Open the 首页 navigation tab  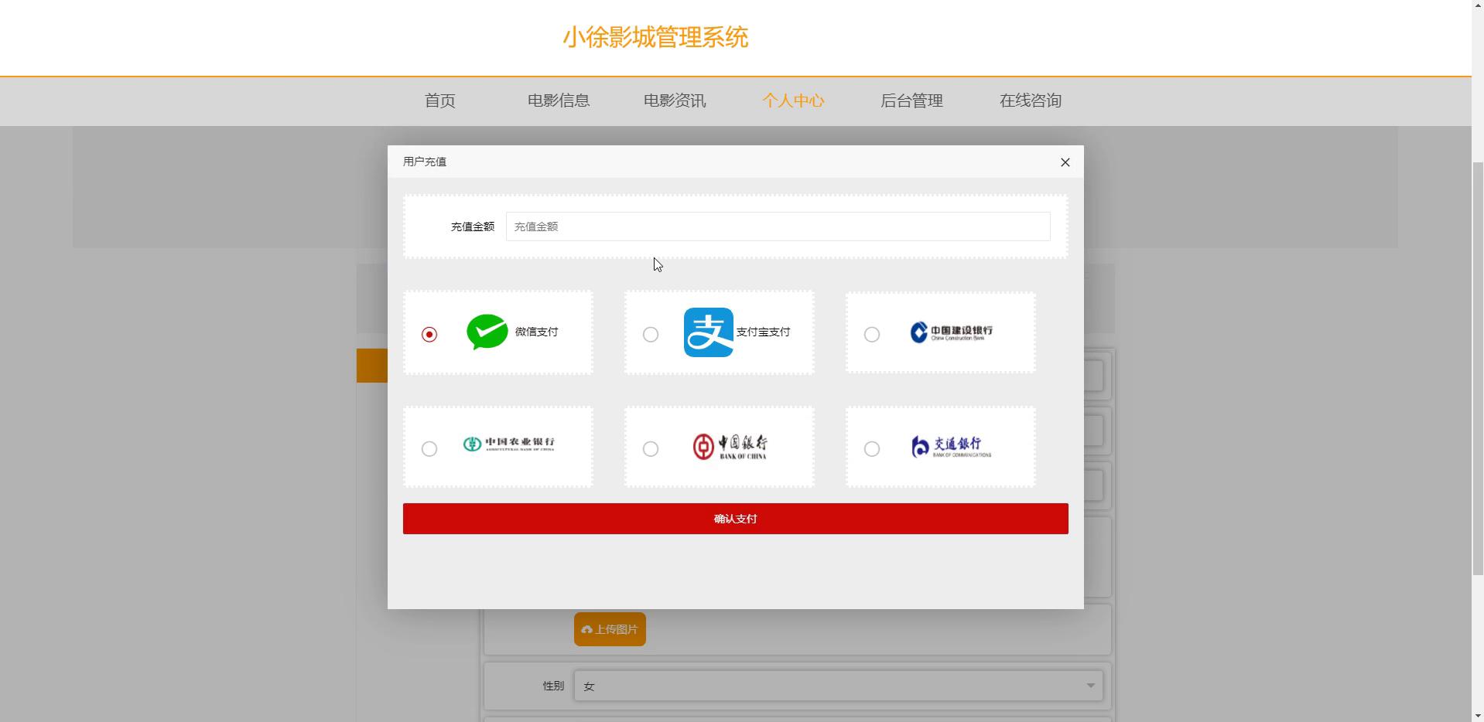point(439,100)
